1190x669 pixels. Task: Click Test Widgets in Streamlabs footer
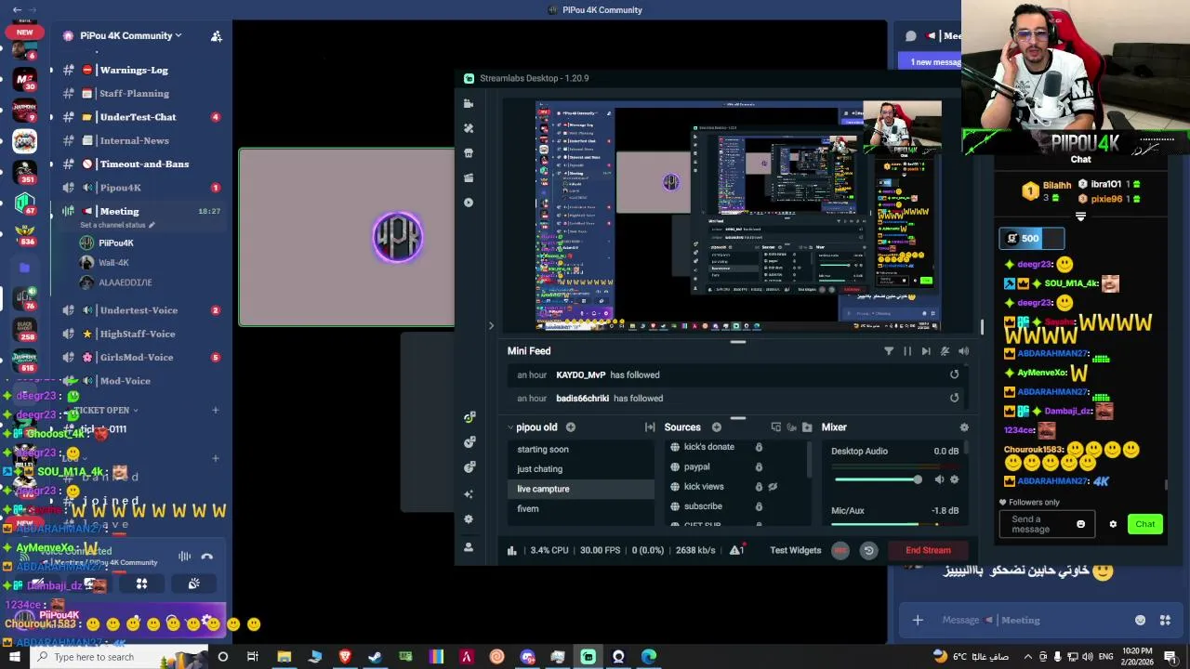(x=796, y=550)
